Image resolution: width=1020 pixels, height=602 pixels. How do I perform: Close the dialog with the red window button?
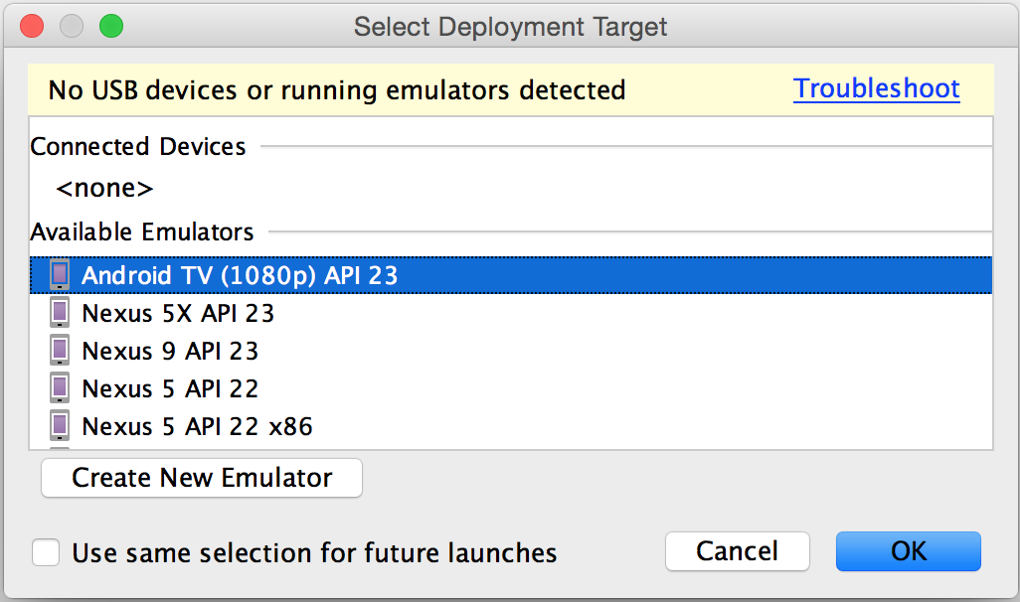(x=32, y=26)
